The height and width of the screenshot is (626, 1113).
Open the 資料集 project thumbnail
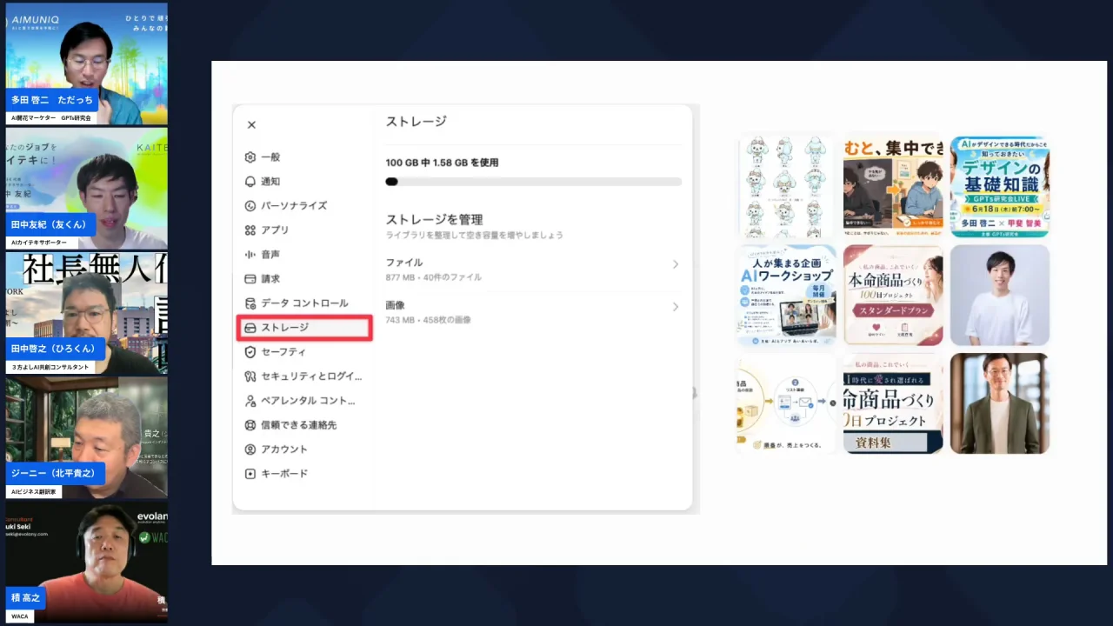click(893, 403)
